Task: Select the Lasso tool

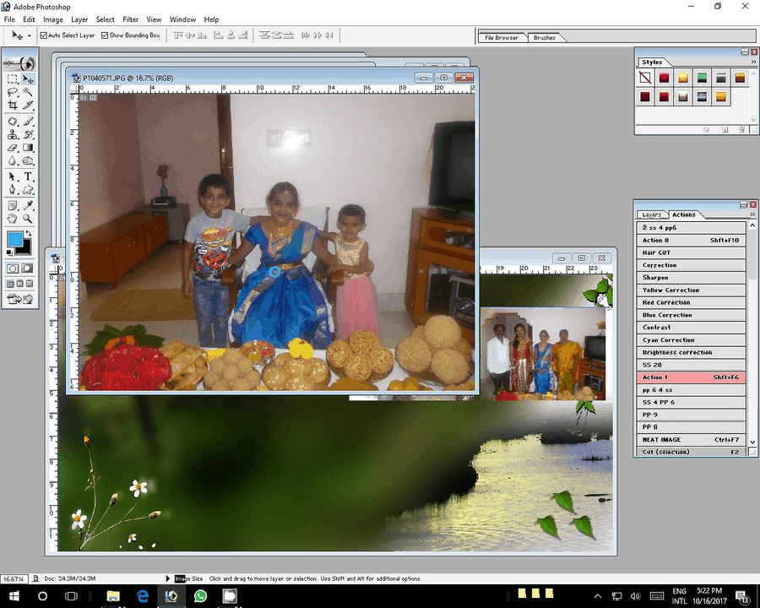Action: (13, 92)
